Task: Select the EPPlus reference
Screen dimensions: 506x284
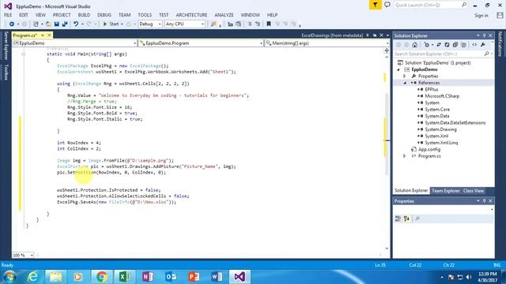Action: click(x=432, y=89)
